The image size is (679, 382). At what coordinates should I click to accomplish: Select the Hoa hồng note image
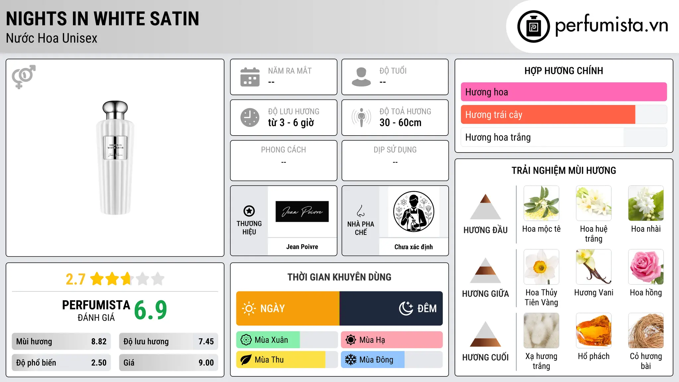[646, 267]
